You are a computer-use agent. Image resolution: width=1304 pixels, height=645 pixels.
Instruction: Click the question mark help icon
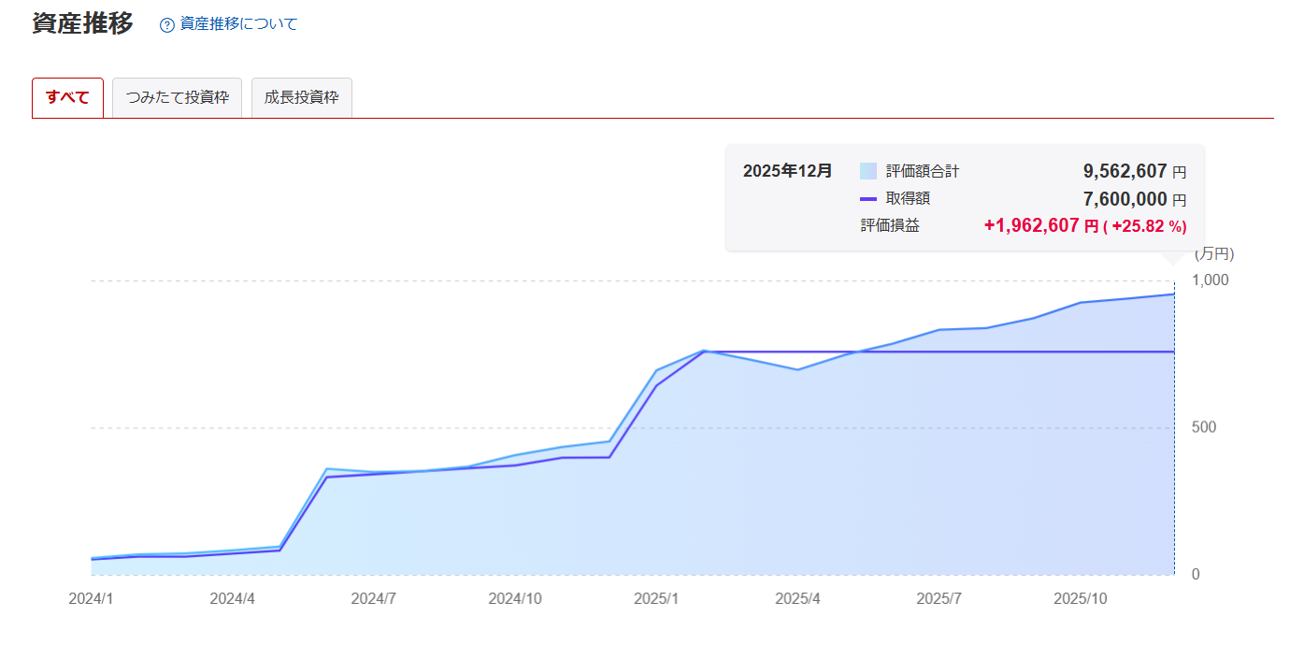(x=167, y=24)
